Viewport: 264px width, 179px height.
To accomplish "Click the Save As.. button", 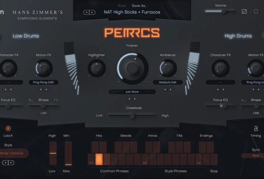I will [139, 6].
